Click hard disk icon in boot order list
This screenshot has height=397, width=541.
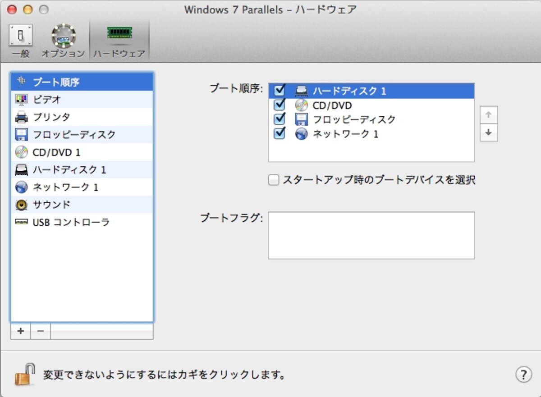coord(301,91)
